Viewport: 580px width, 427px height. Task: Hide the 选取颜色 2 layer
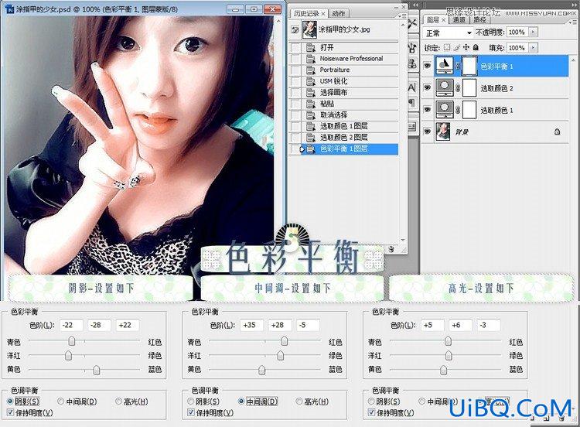427,88
